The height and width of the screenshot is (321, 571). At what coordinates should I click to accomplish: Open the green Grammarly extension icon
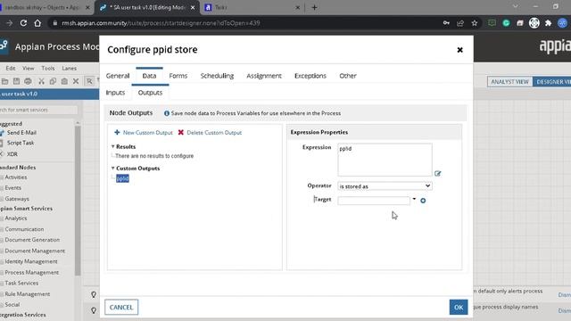pos(506,23)
